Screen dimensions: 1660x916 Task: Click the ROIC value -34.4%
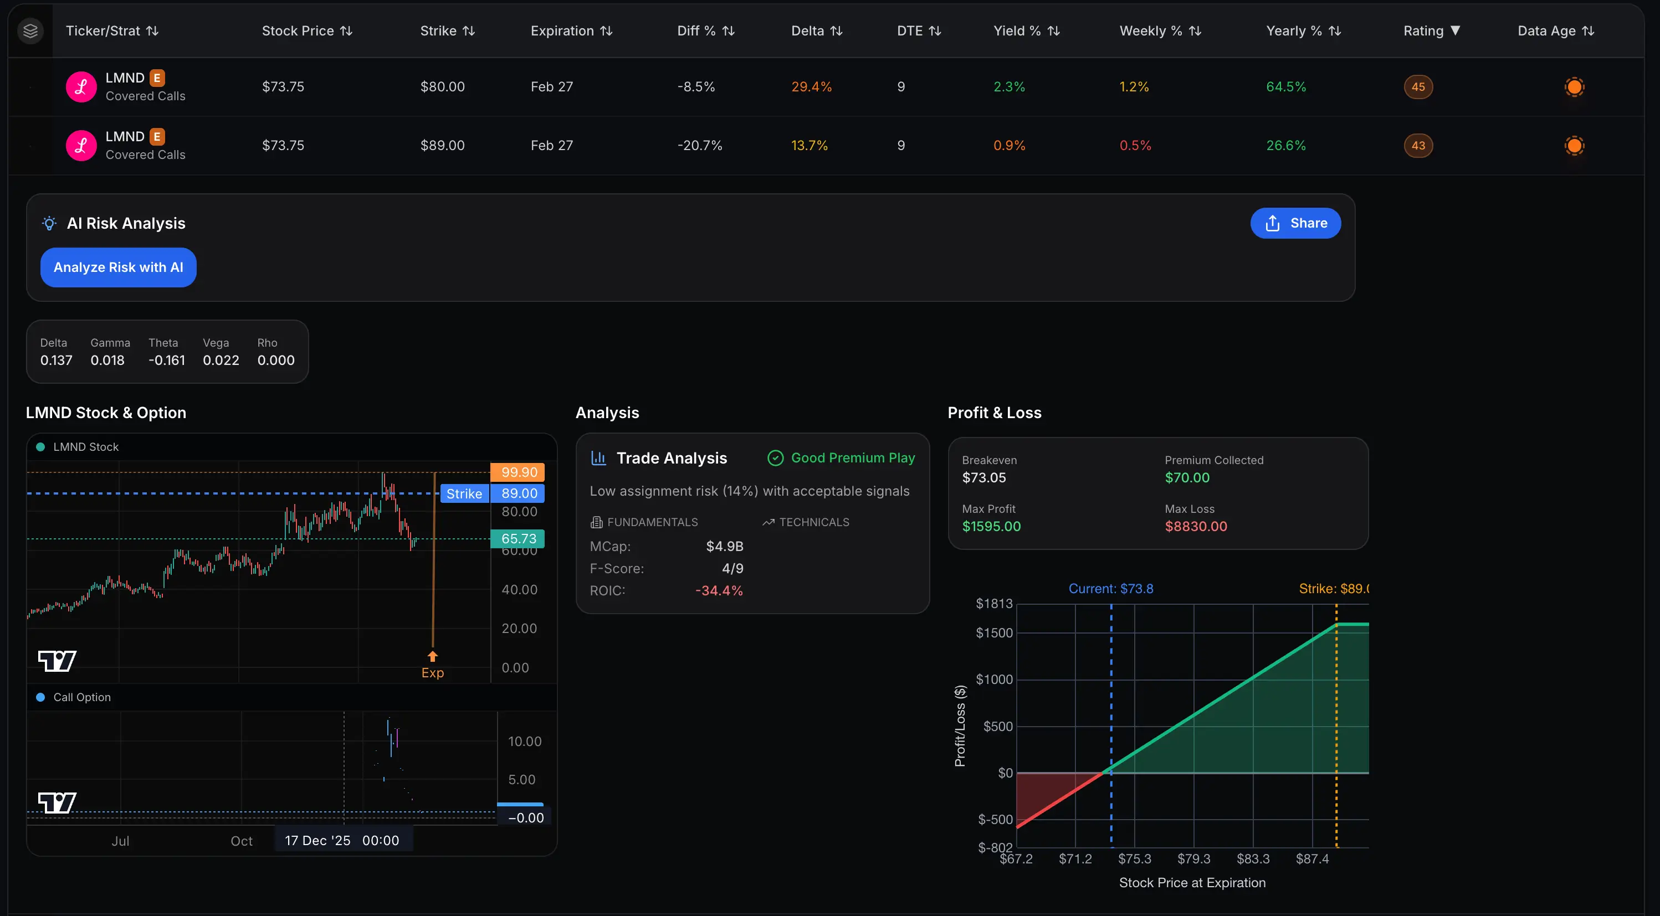tap(719, 591)
